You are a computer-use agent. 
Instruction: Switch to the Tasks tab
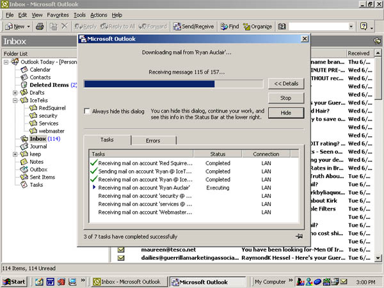(x=107, y=140)
